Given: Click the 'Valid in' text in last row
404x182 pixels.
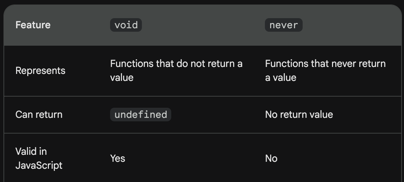Looking at the screenshot, I should pyautogui.click(x=31, y=151).
